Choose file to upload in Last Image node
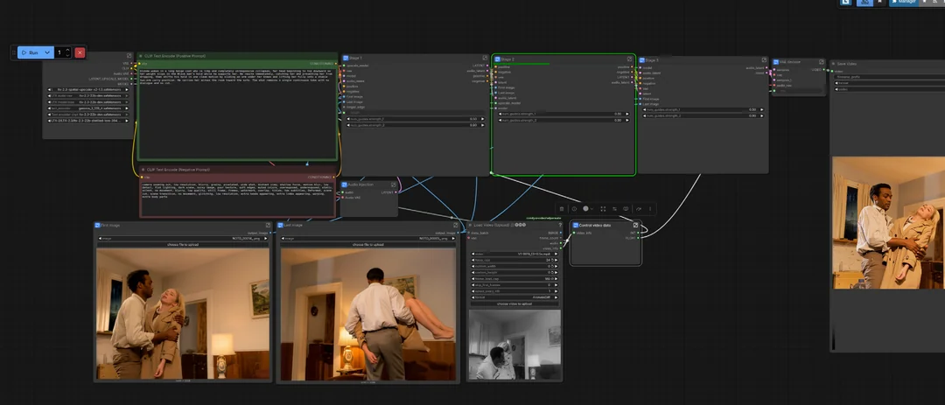 (367, 245)
